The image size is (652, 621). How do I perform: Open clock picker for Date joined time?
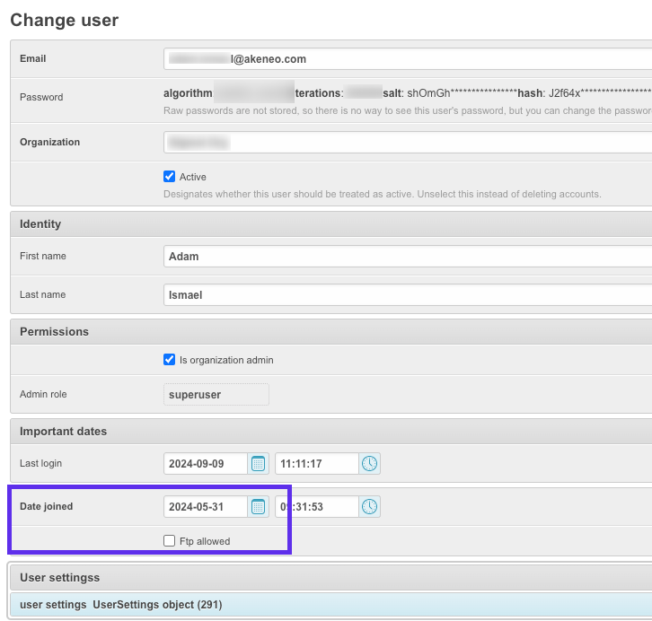(369, 507)
